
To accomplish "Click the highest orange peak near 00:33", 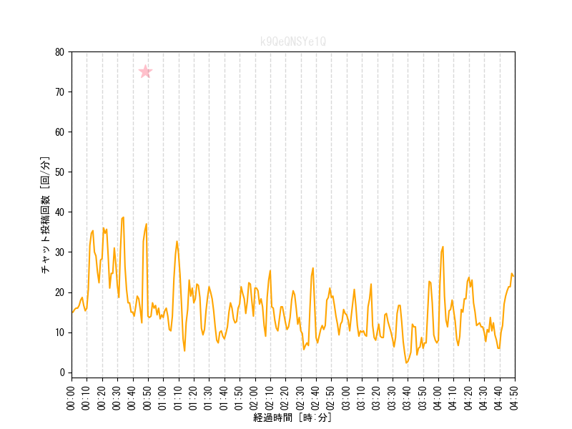I will point(123,217).
